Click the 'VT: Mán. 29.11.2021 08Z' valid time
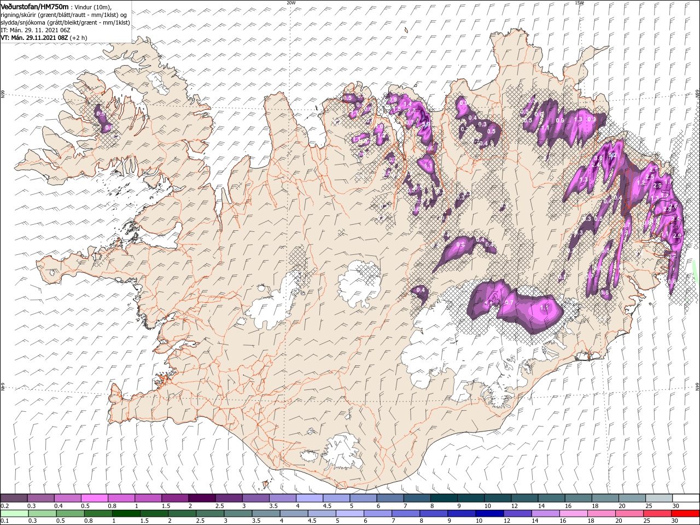 pyautogui.click(x=34, y=38)
